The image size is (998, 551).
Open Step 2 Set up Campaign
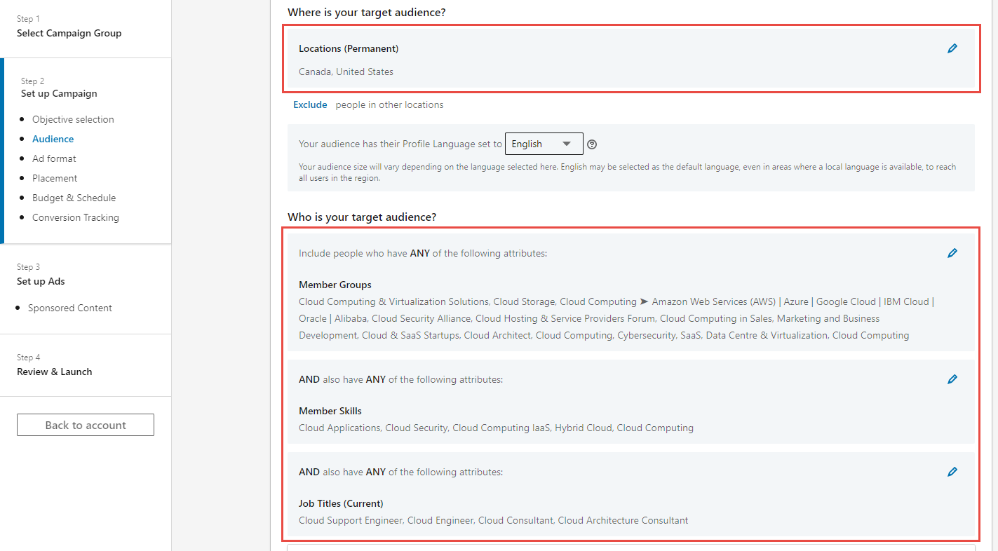(x=59, y=93)
